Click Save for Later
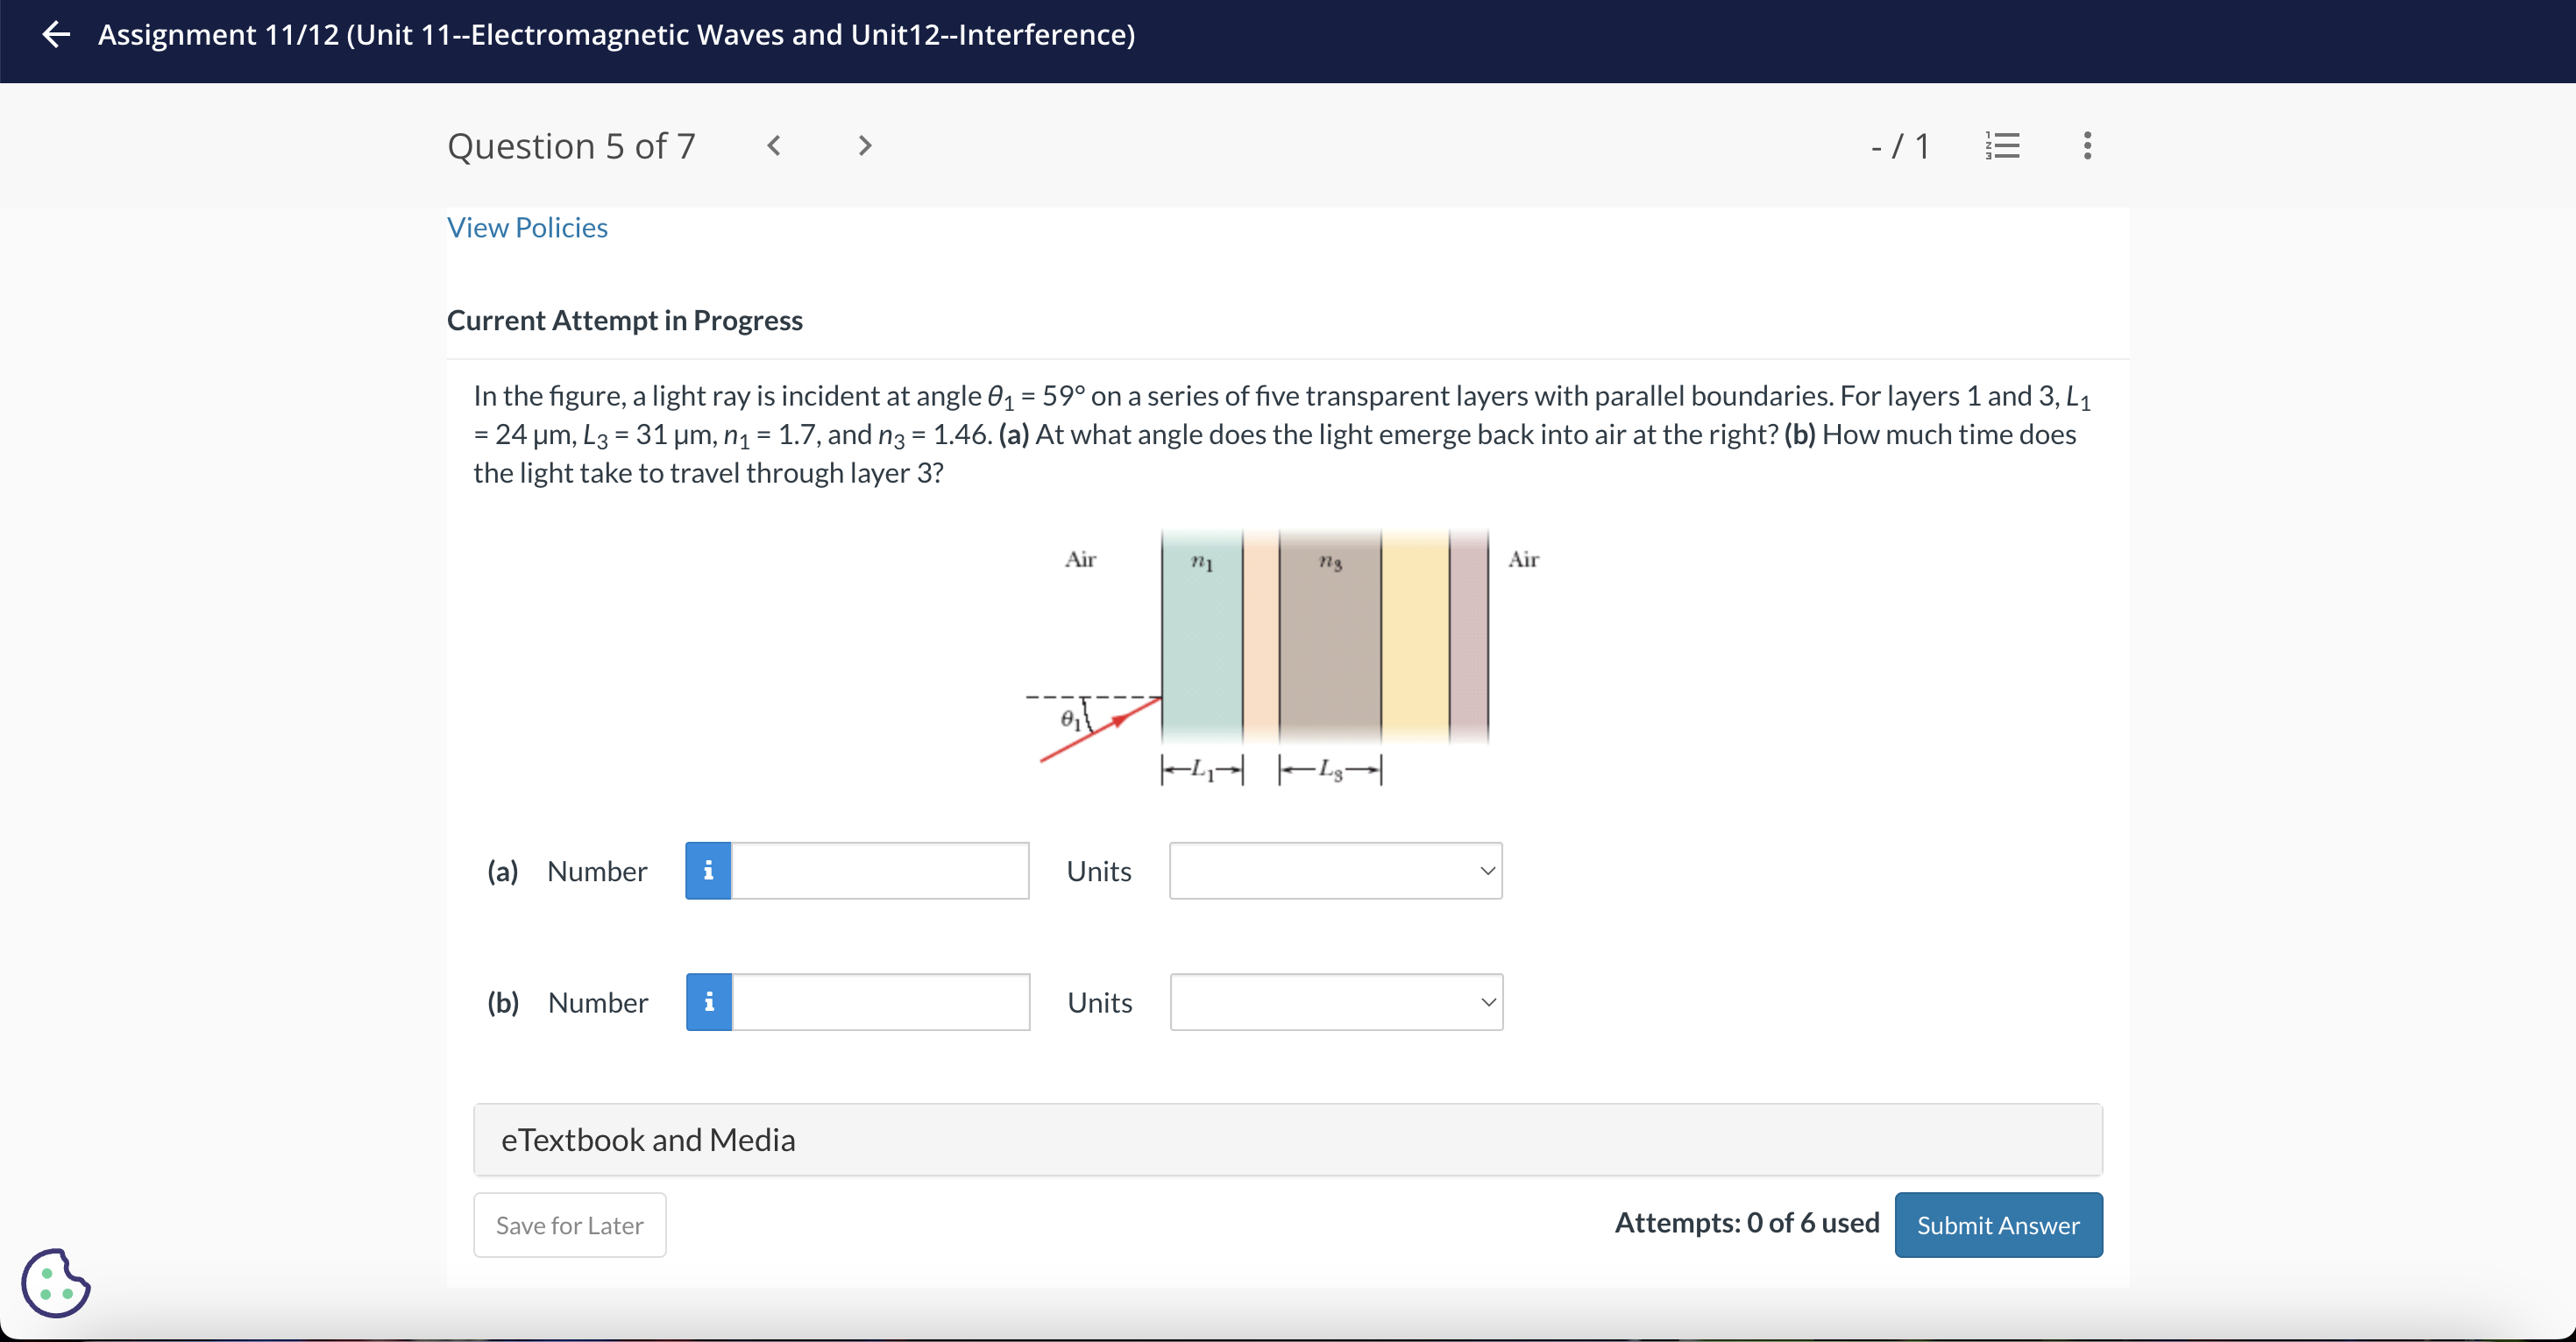 569,1224
